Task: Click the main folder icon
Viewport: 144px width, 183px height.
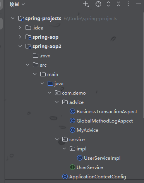Action: pyautogui.click(x=43, y=74)
